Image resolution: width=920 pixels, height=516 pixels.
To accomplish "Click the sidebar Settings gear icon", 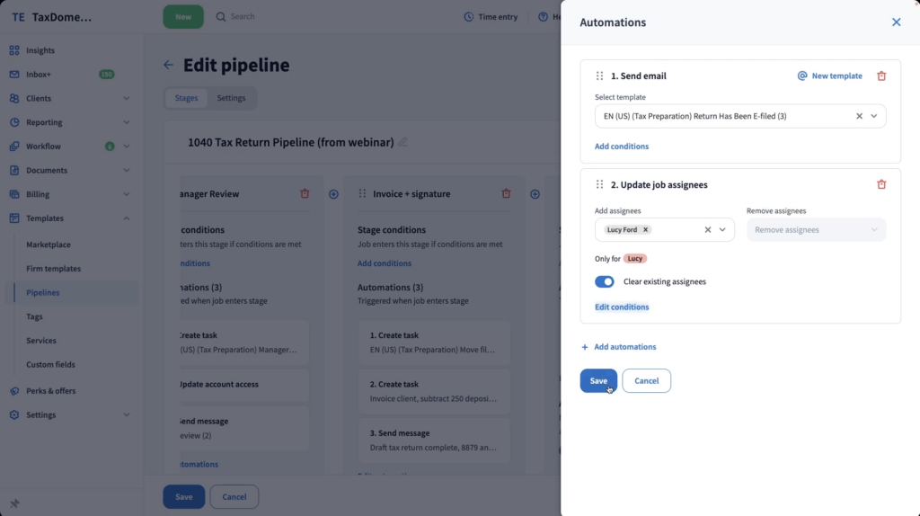I will coord(14,414).
